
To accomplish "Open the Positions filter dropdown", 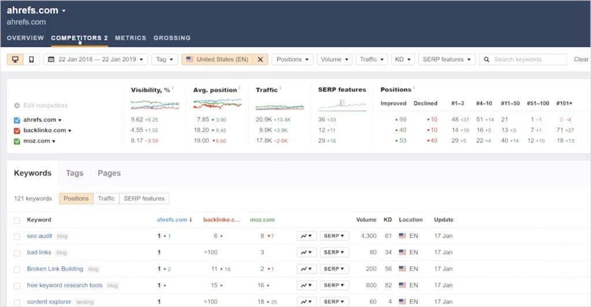I will click(293, 59).
